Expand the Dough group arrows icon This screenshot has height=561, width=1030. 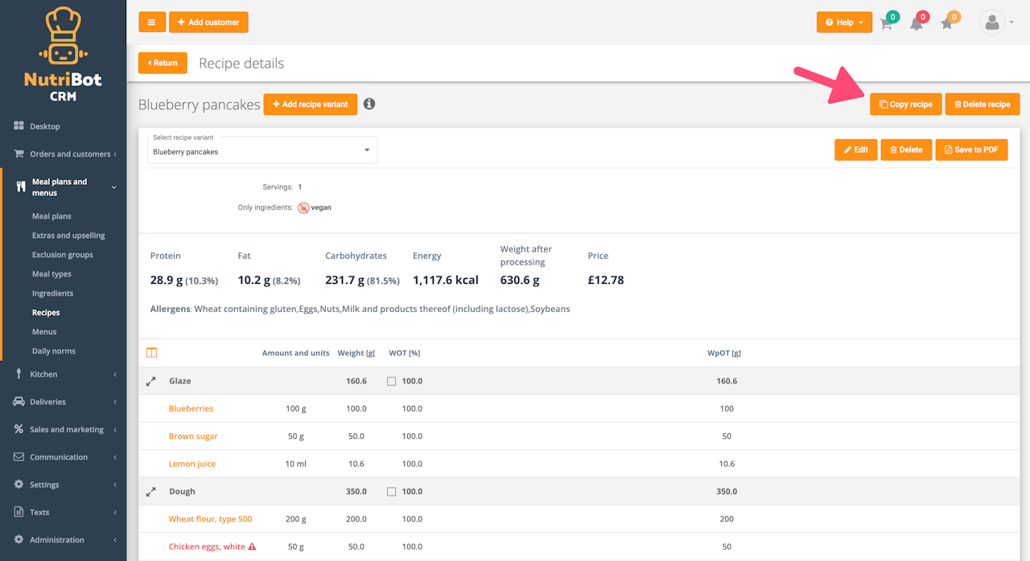point(150,492)
